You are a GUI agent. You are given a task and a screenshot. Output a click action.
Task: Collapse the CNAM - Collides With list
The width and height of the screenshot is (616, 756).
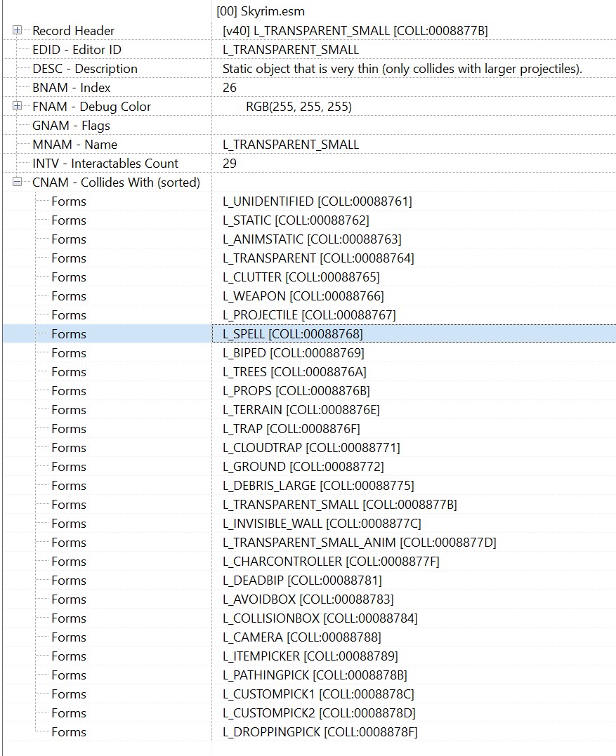pos(18,182)
